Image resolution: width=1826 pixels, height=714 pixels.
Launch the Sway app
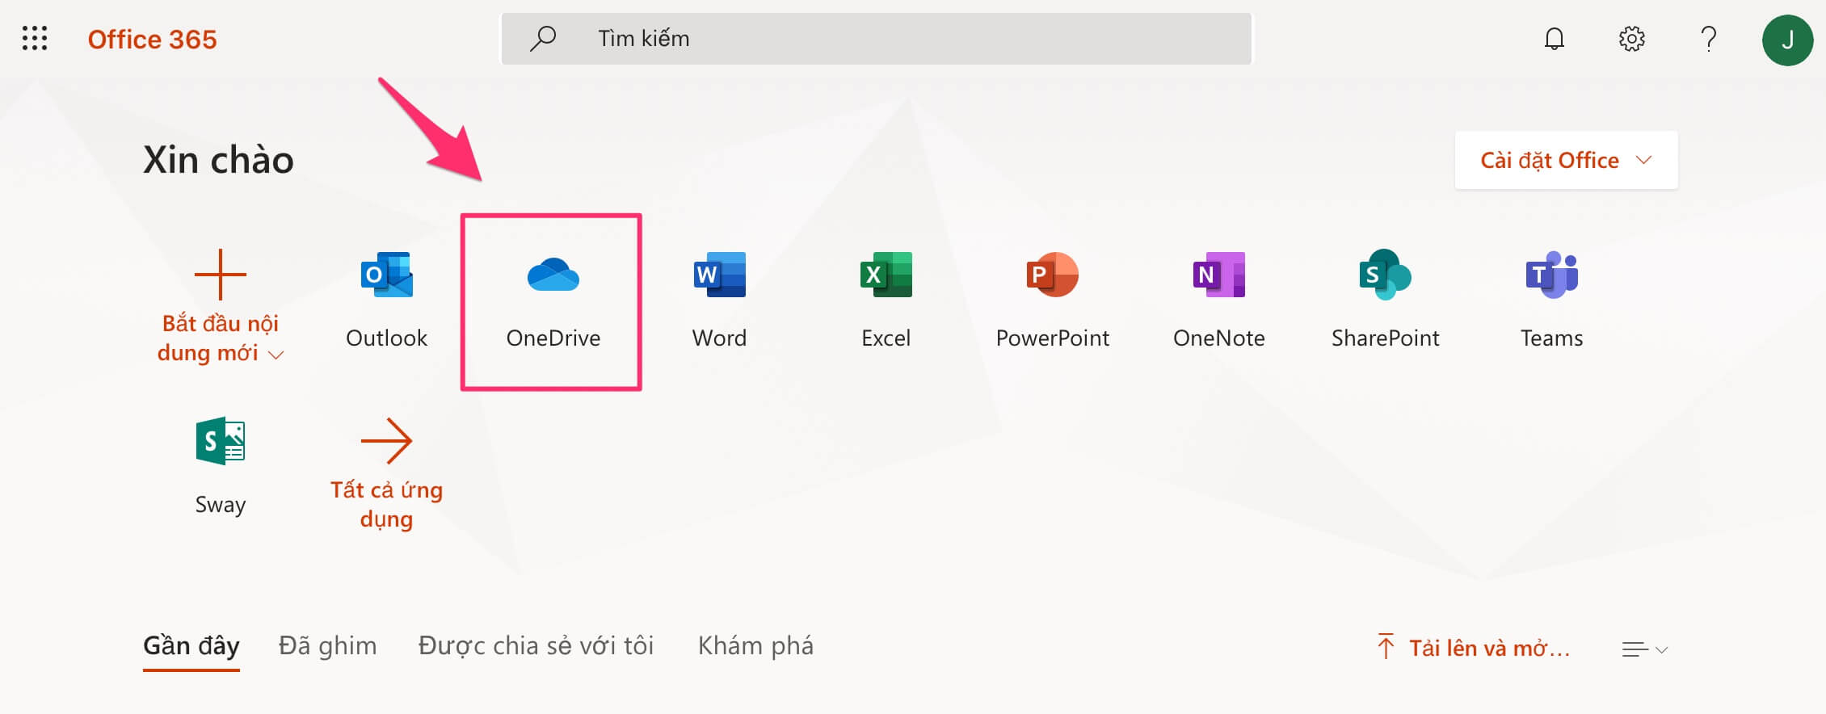pos(220,465)
